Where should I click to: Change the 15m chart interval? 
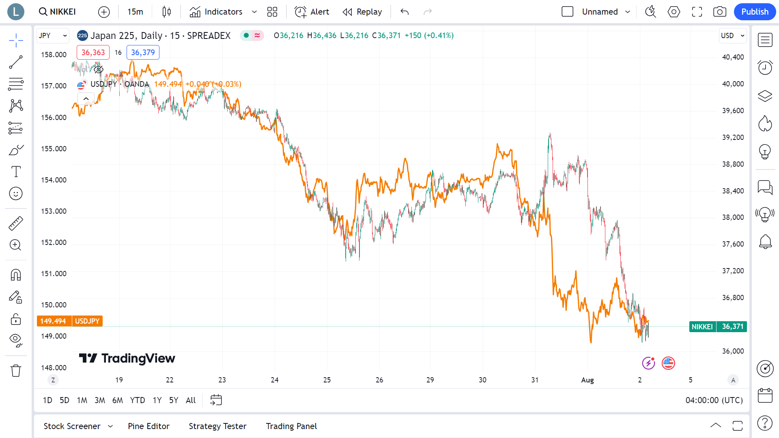[x=135, y=12]
